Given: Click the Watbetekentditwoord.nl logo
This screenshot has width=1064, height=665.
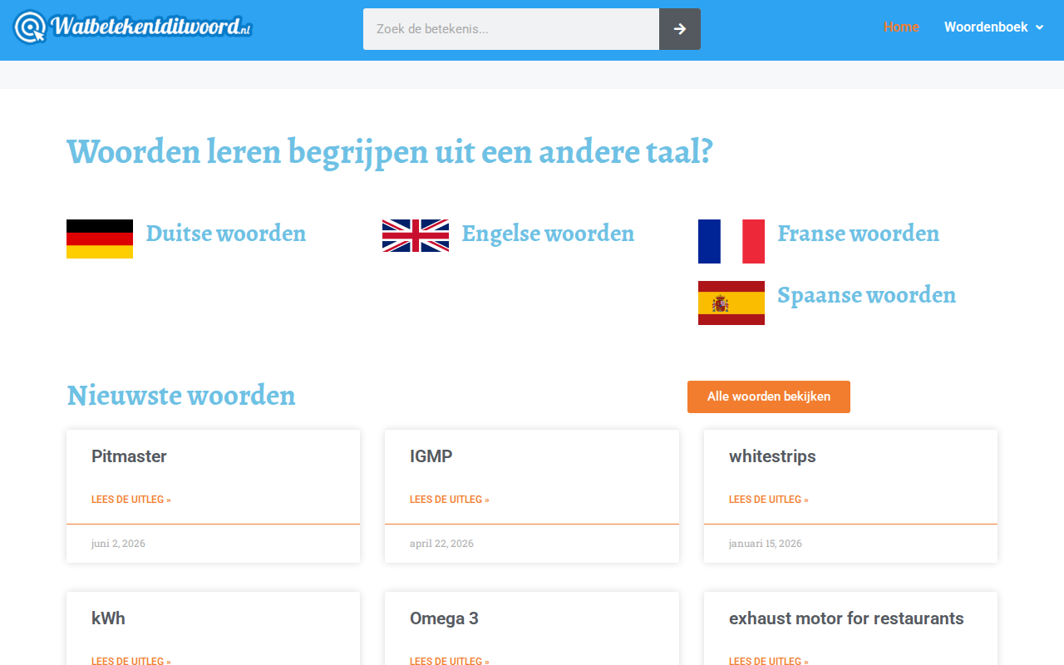Looking at the screenshot, I should pos(133,27).
